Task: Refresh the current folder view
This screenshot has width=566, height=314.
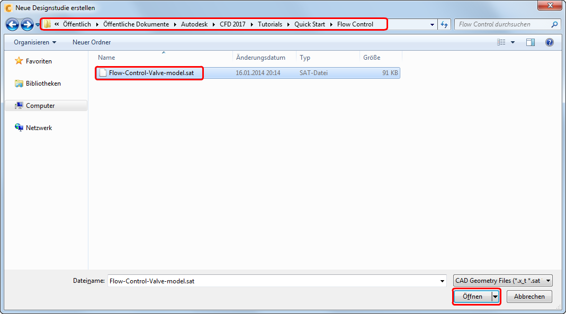Action: 444,24
